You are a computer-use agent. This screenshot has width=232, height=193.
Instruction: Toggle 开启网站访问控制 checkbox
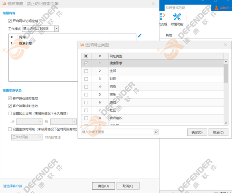(10, 21)
